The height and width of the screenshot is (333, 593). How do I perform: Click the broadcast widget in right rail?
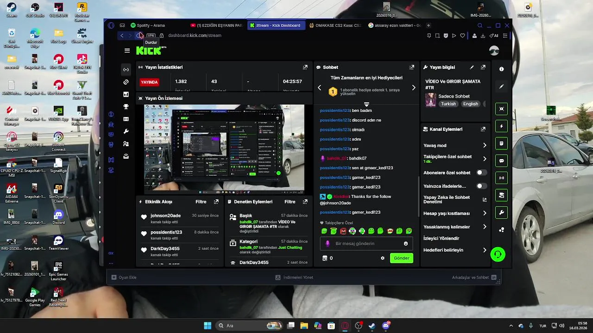501,178
